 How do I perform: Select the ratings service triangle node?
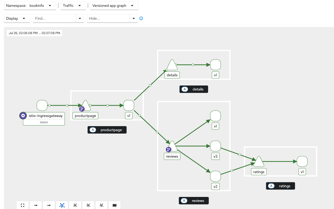click(259, 162)
